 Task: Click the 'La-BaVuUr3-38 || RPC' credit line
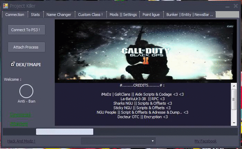(x=142, y=99)
